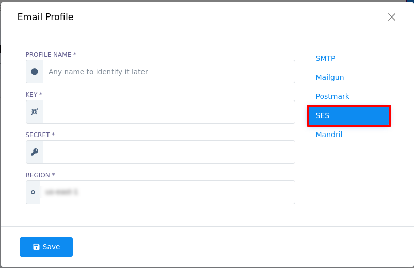Select the highlighted SES provider tab

pos(349,115)
